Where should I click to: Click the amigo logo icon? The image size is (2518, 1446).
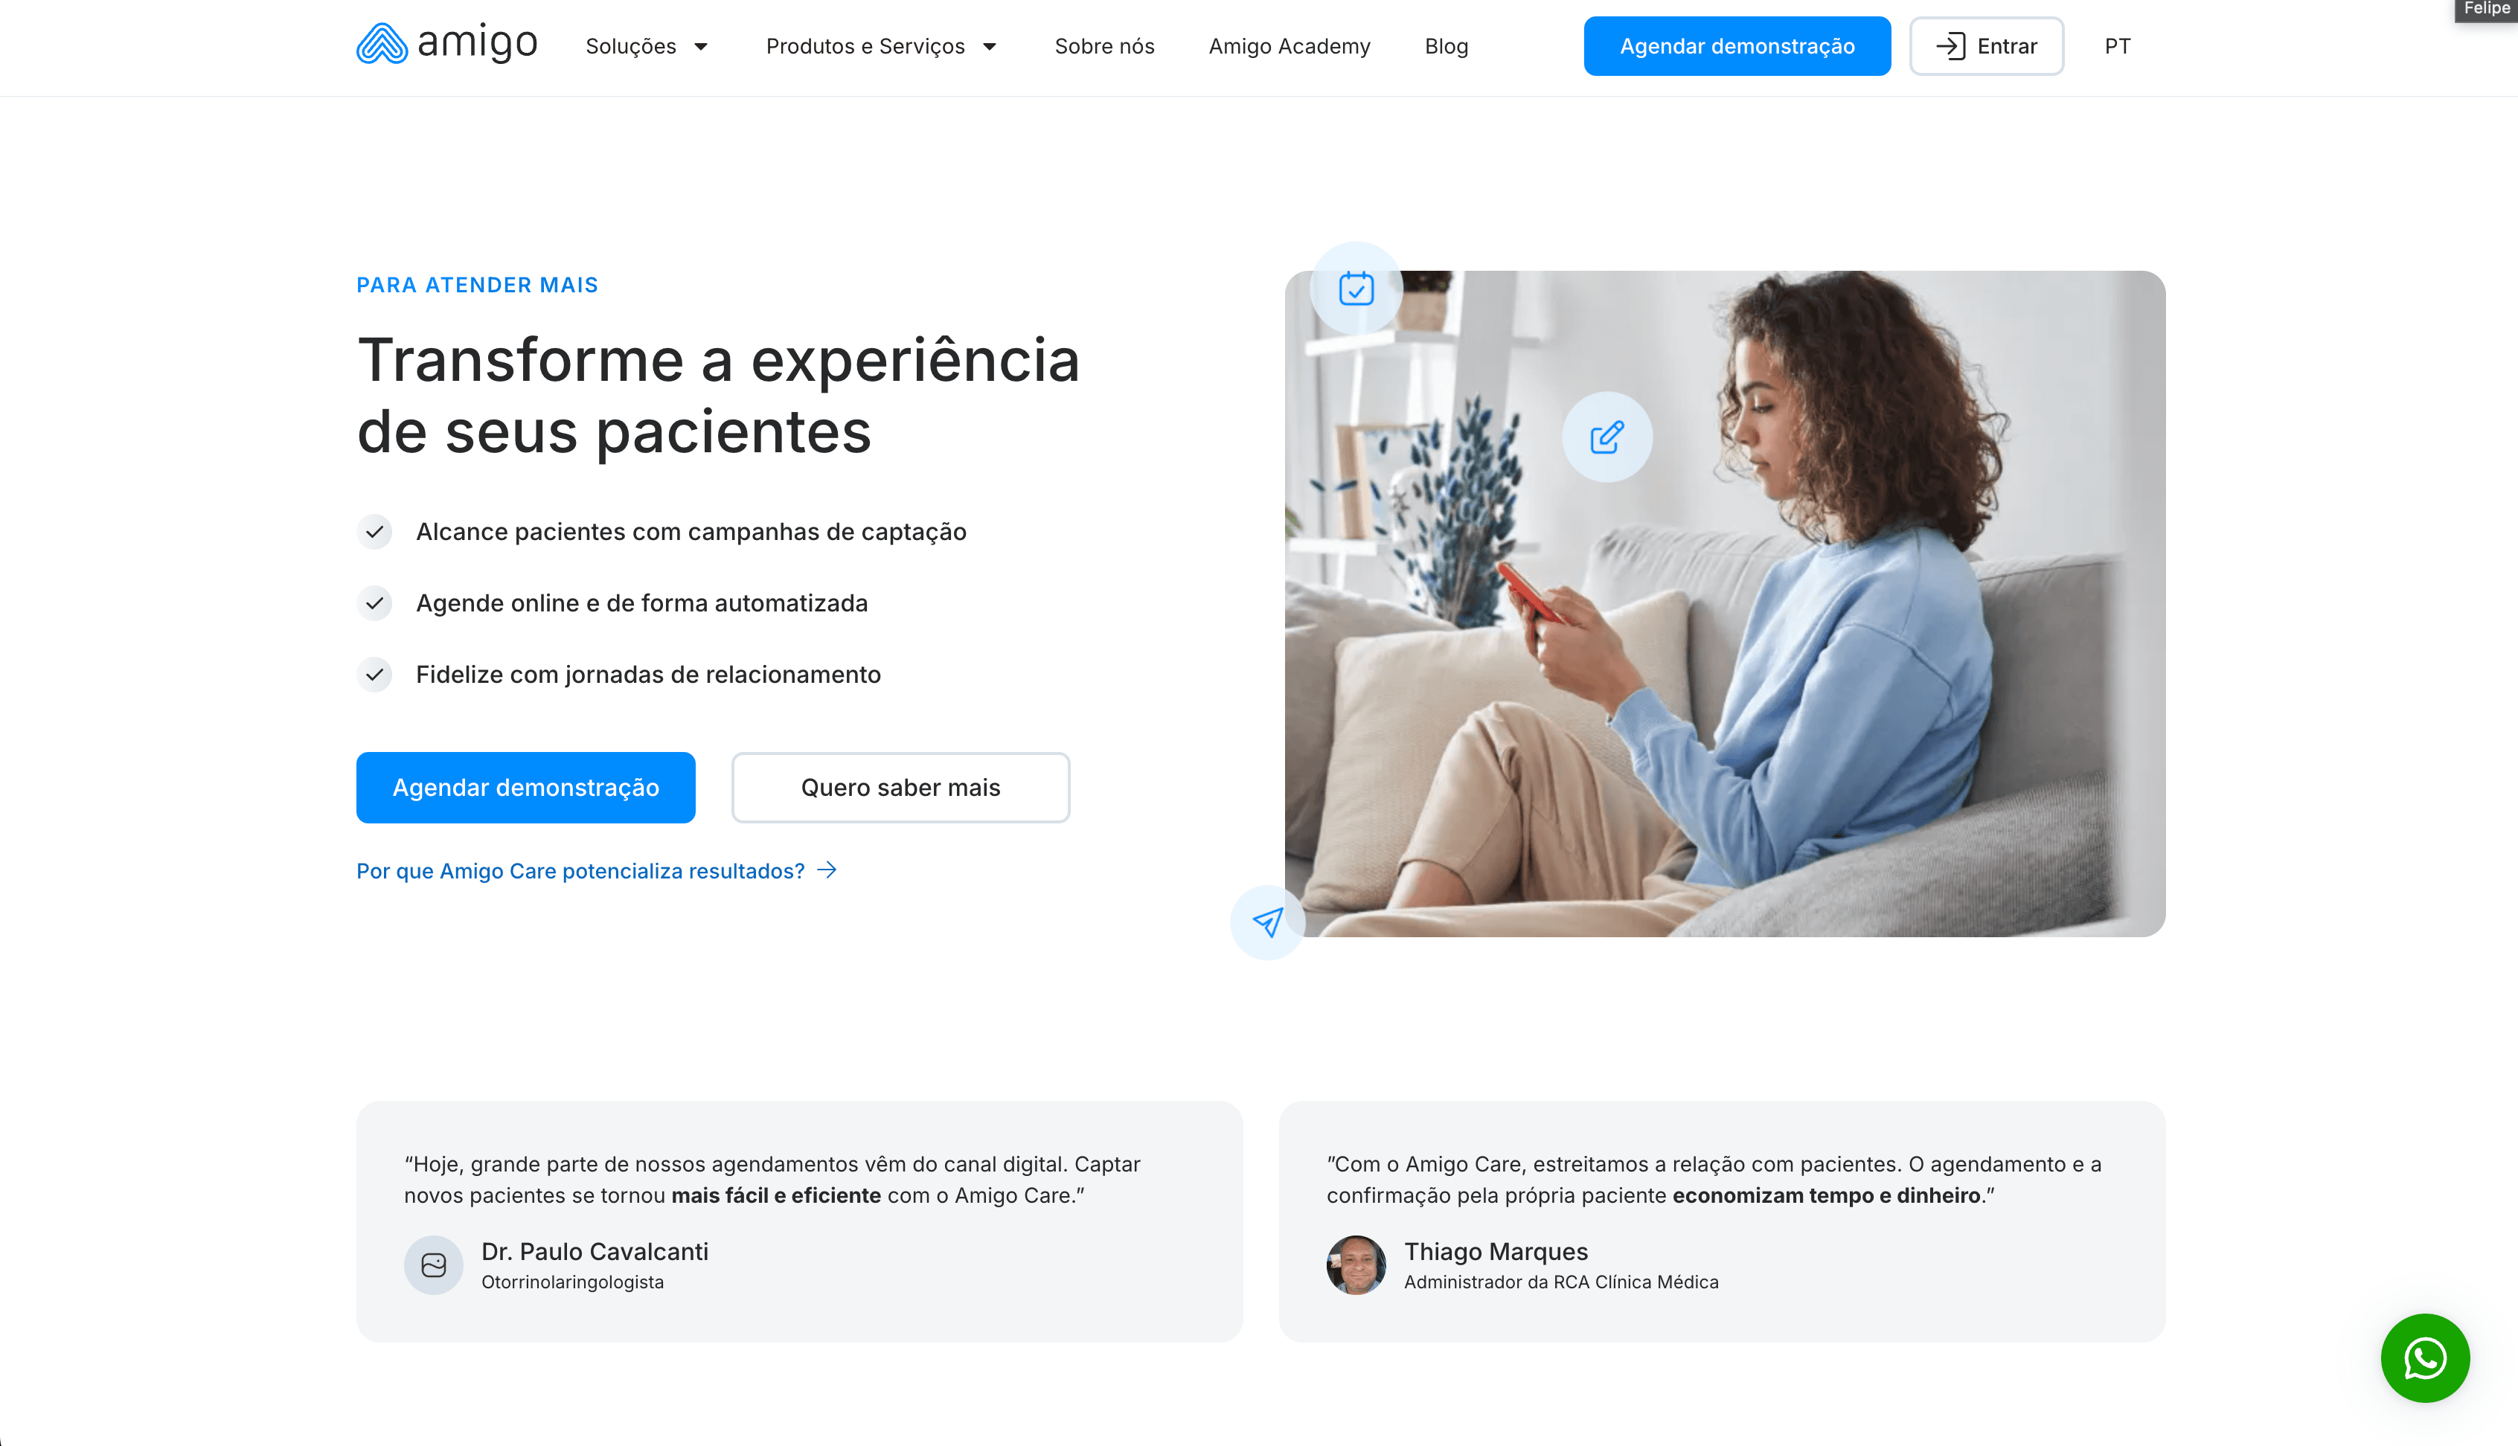(x=382, y=44)
